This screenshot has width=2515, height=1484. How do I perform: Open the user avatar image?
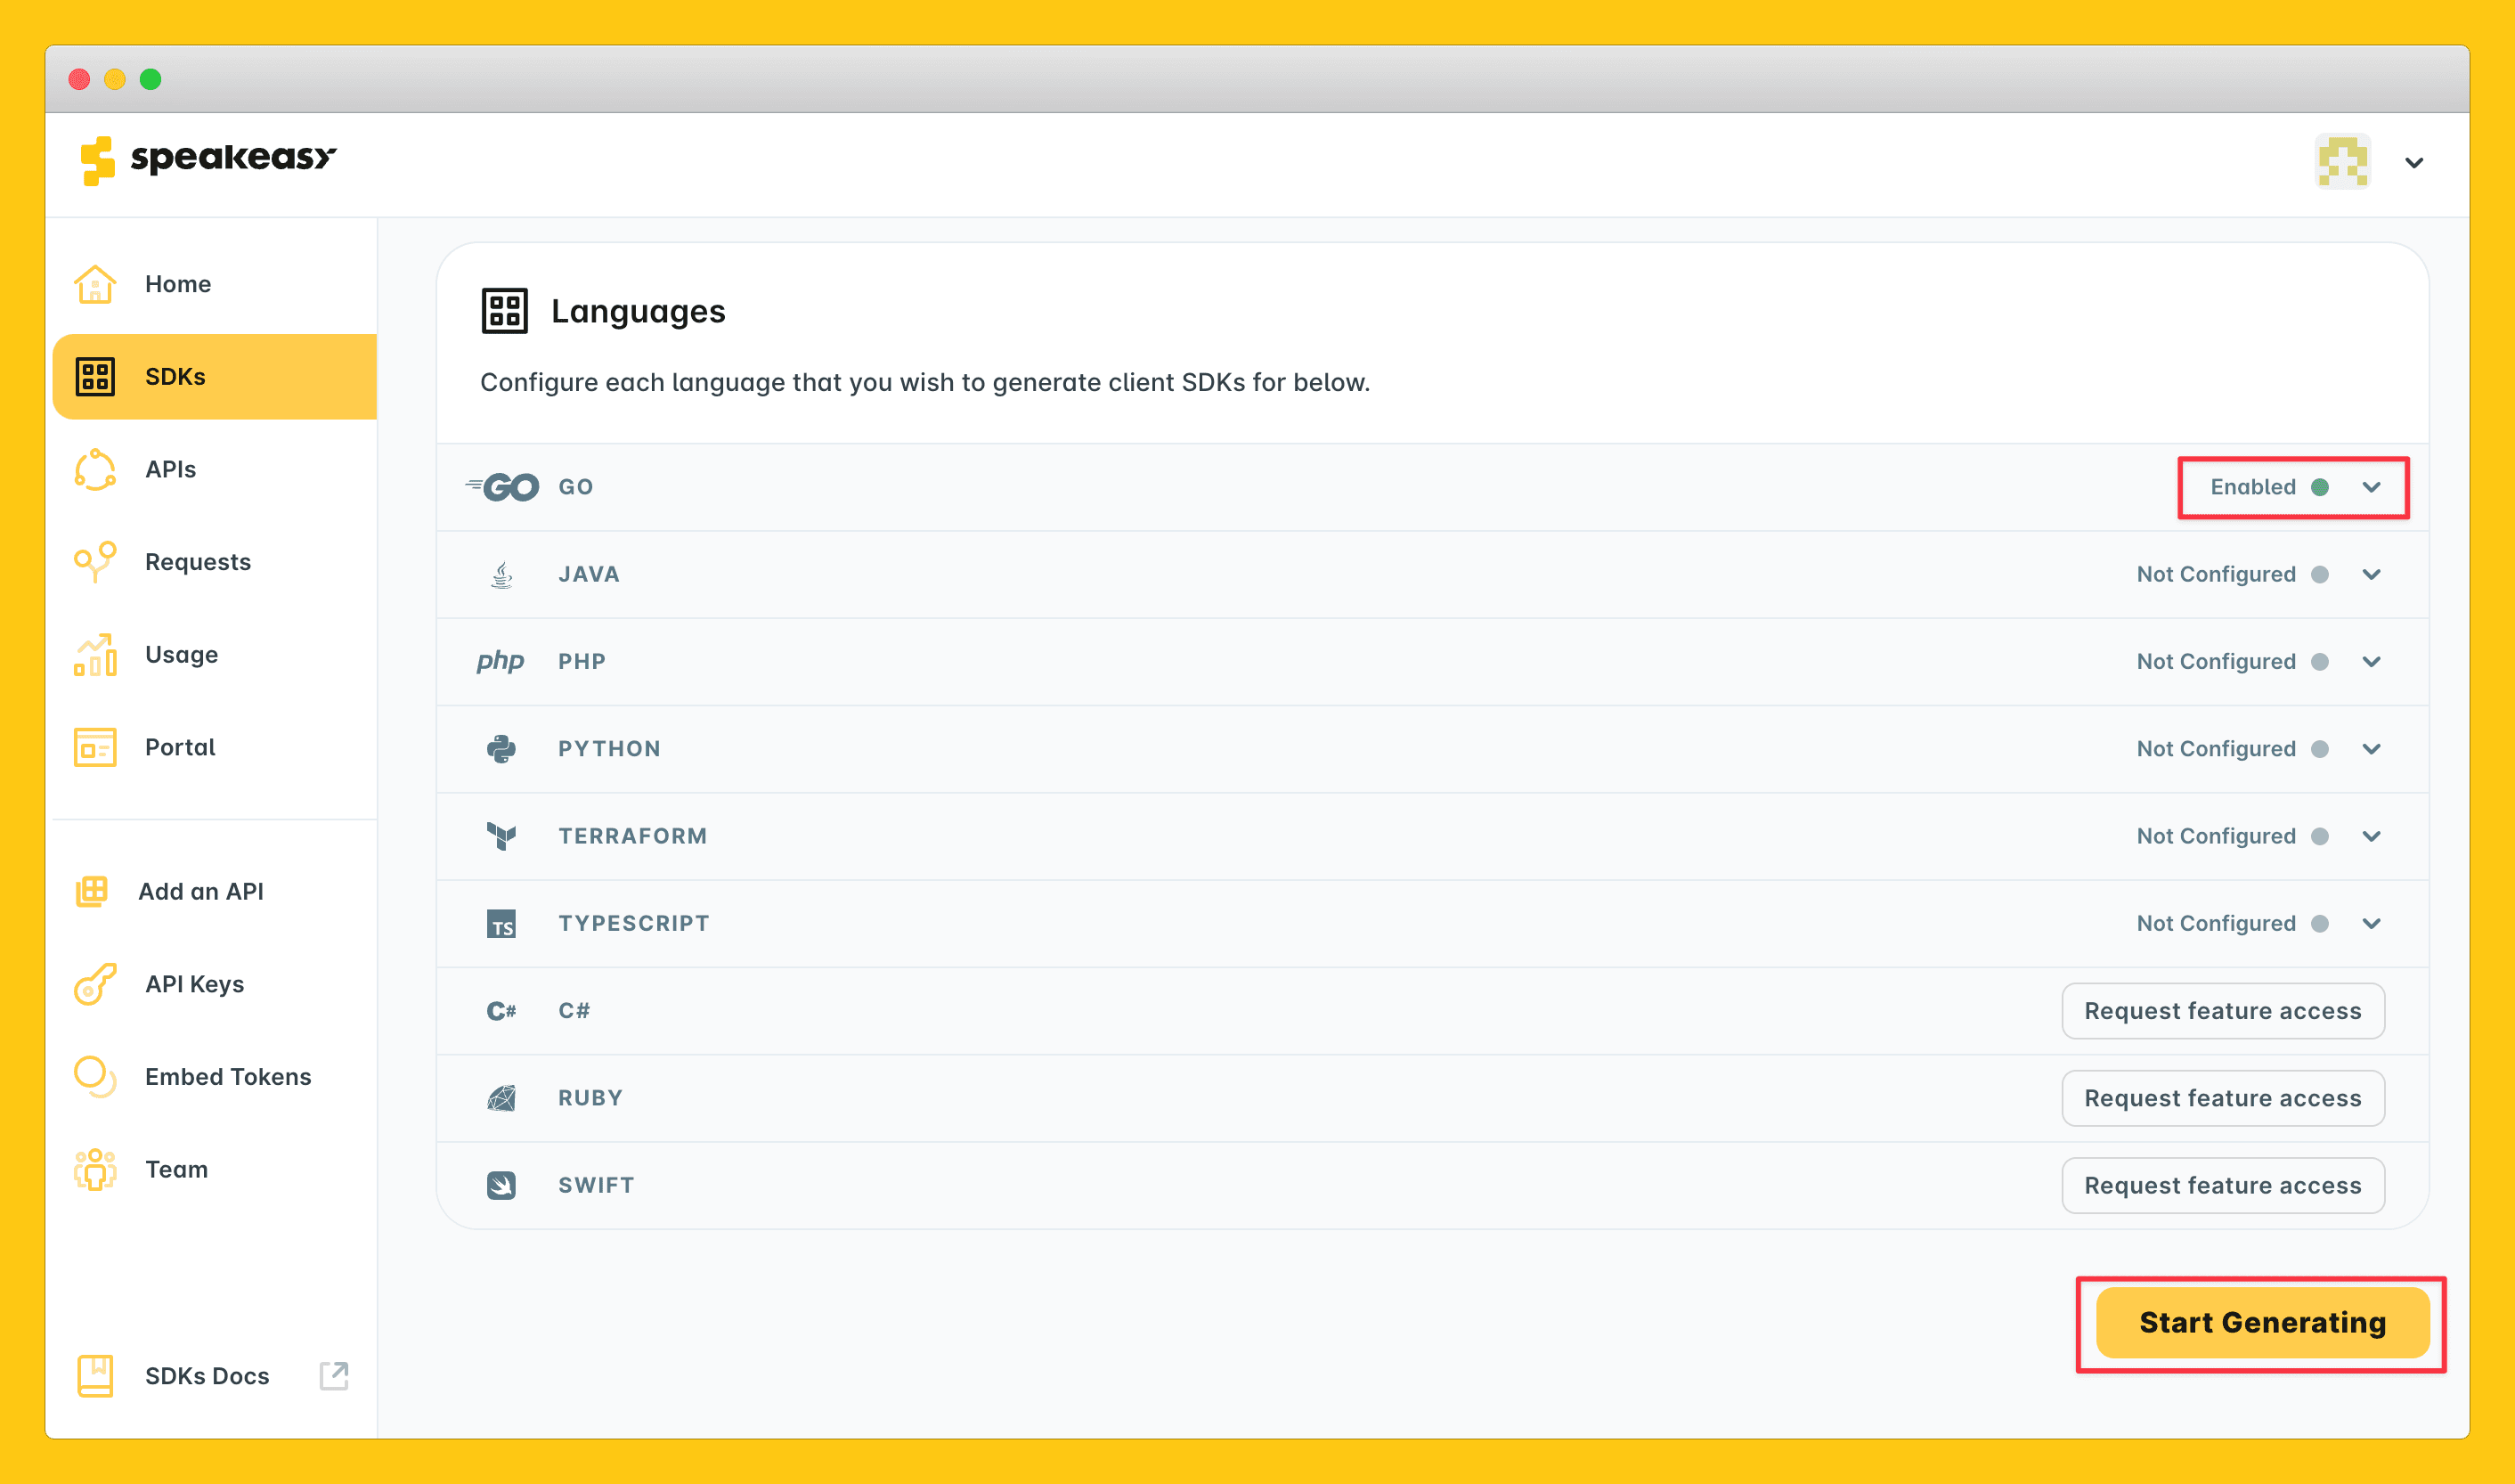[2343, 162]
